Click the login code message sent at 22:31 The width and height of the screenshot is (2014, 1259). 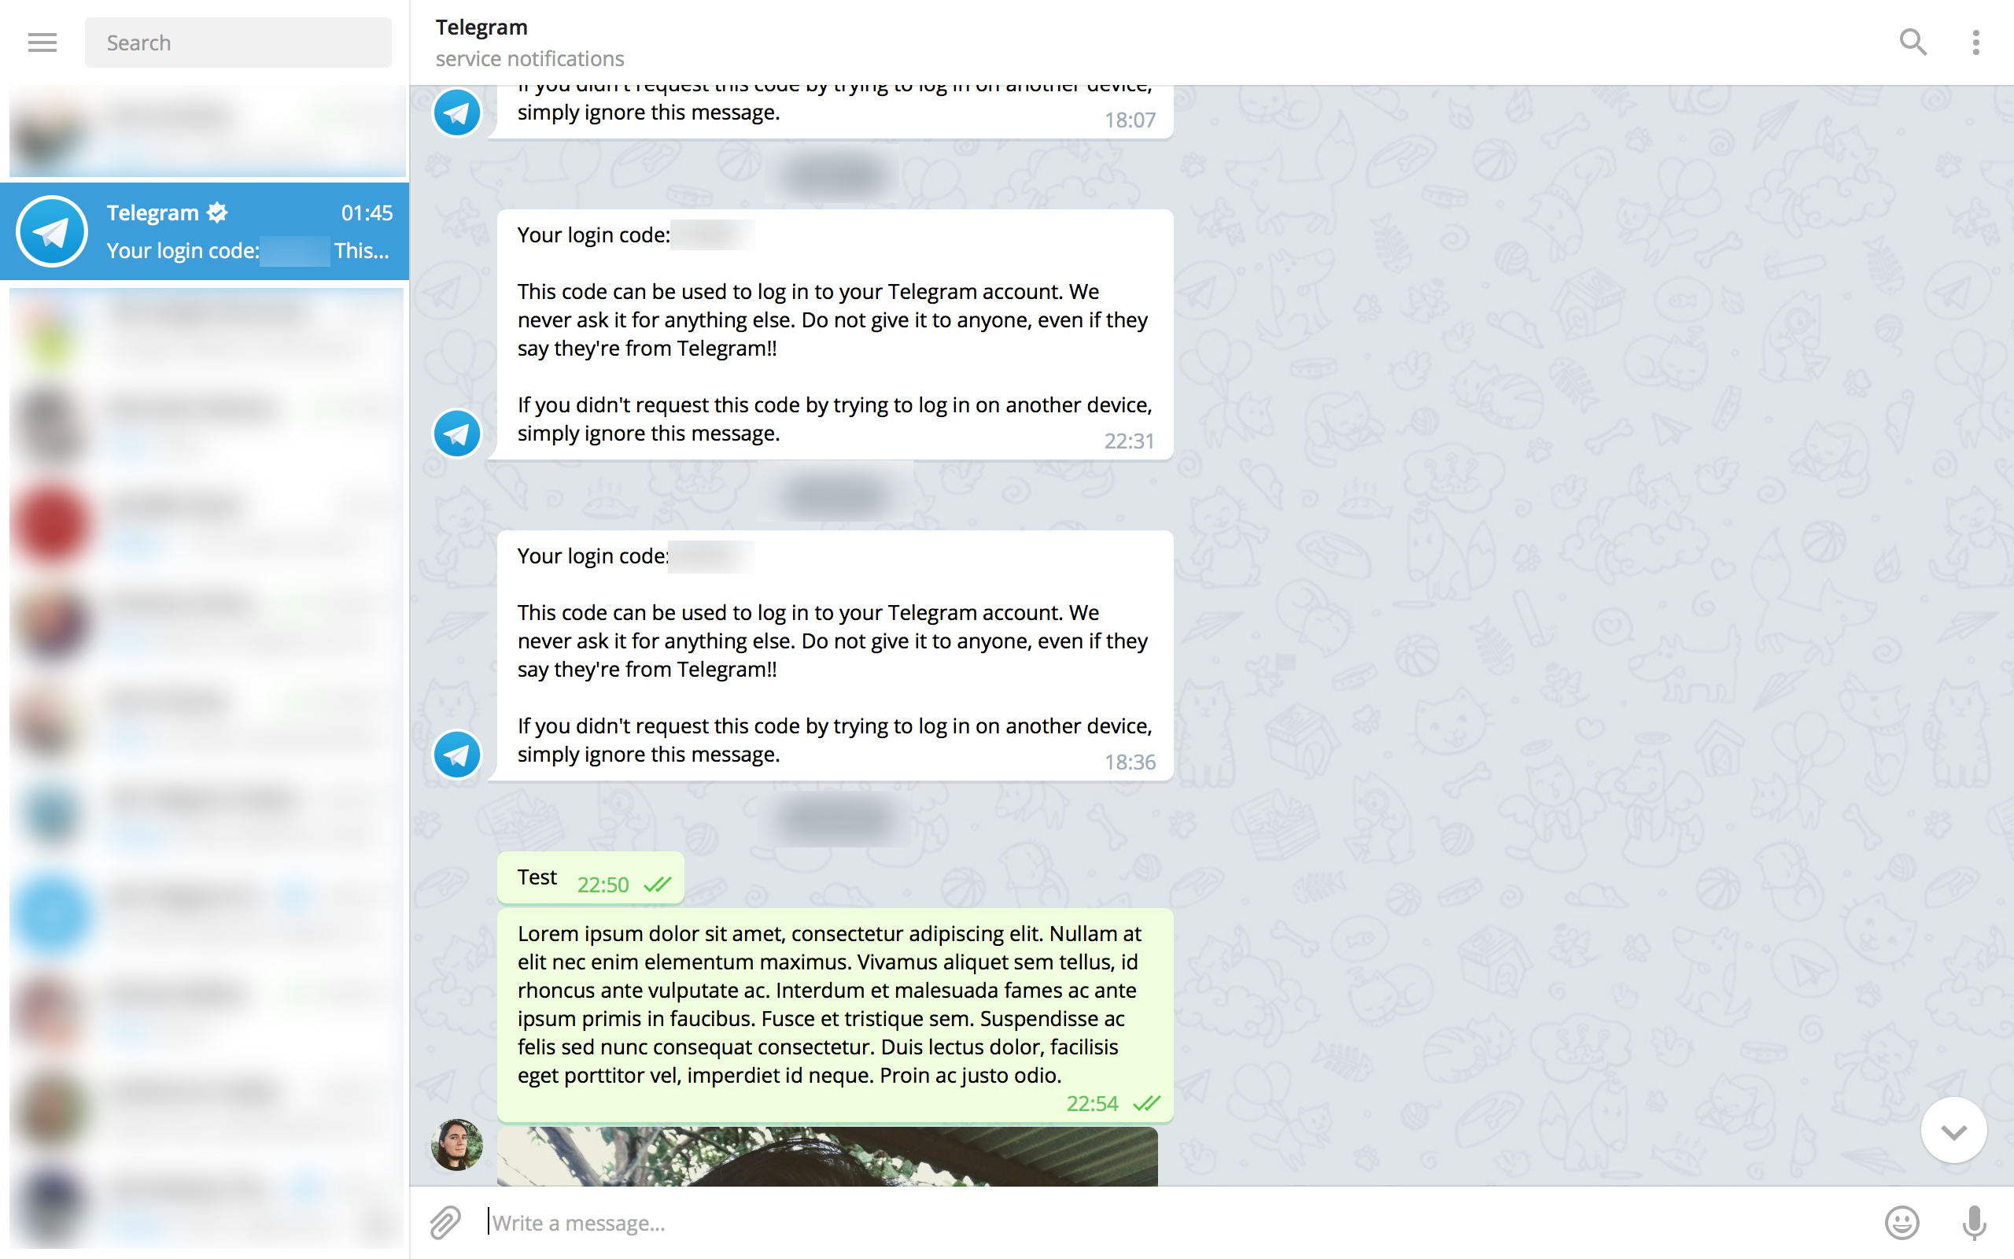pyautogui.click(x=835, y=334)
